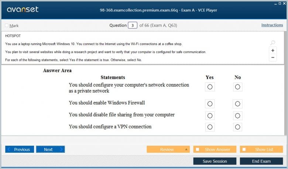The height and width of the screenshot is (169, 288).
Task: Click the Previous left arrow icon
Action: click(x=9, y=149)
